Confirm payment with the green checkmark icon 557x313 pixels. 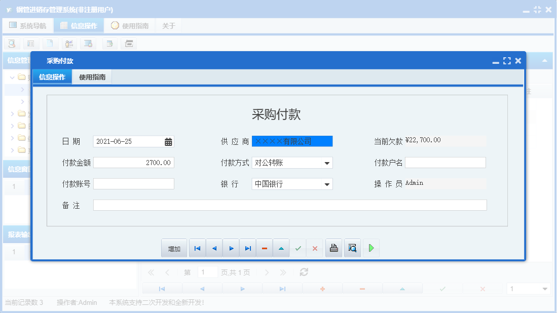[298, 248]
